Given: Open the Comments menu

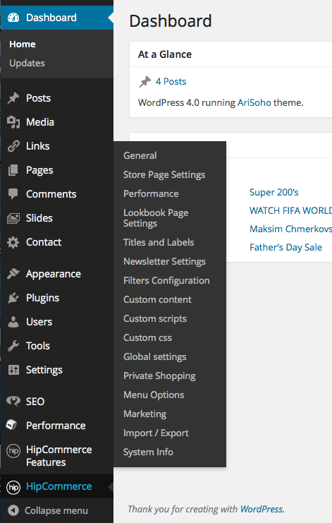Looking at the screenshot, I should (56, 194).
